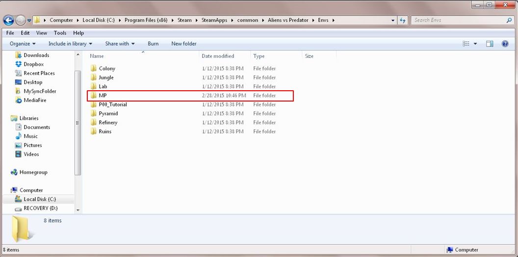
Task: Click Program Files (x86) in the breadcrumb
Action: 146,20
